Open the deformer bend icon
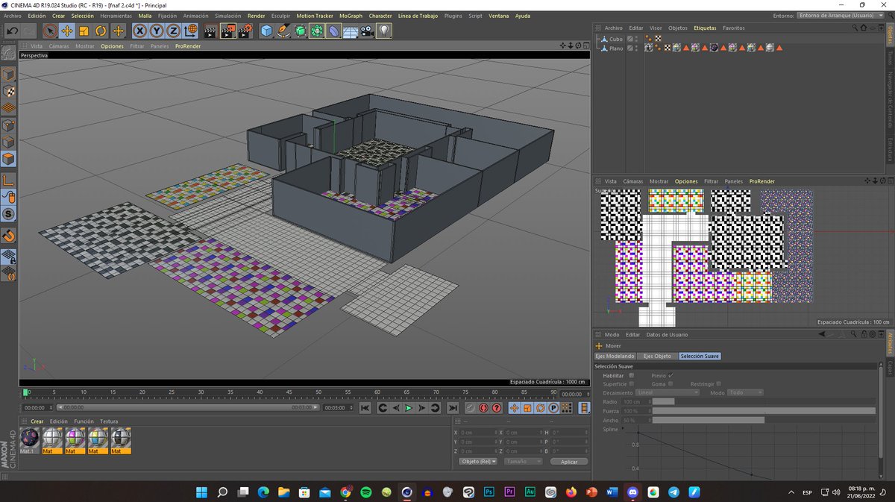 click(x=333, y=31)
